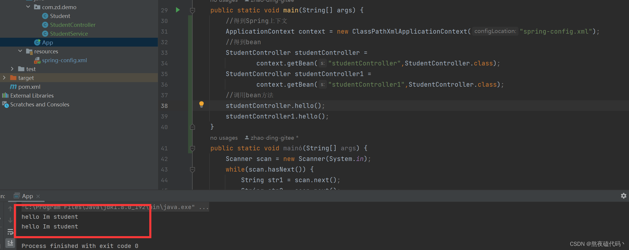Select the App run tab
The image size is (629, 250).
click(x=27, y=196)
